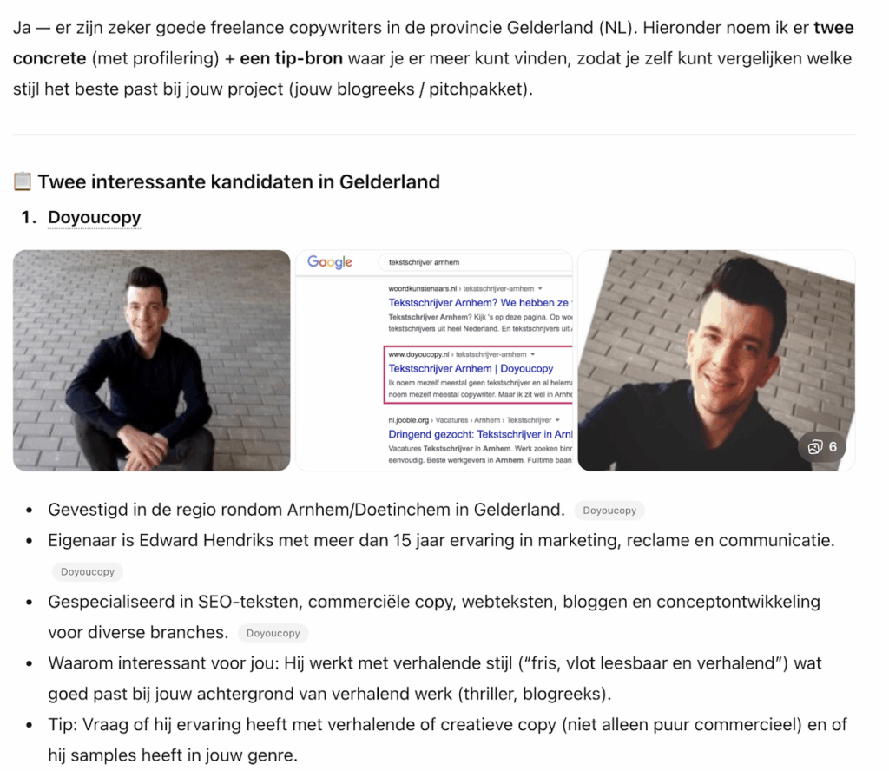Click the 'Twee interessante kandidaten in Gelderland' heading

point(239,182)
